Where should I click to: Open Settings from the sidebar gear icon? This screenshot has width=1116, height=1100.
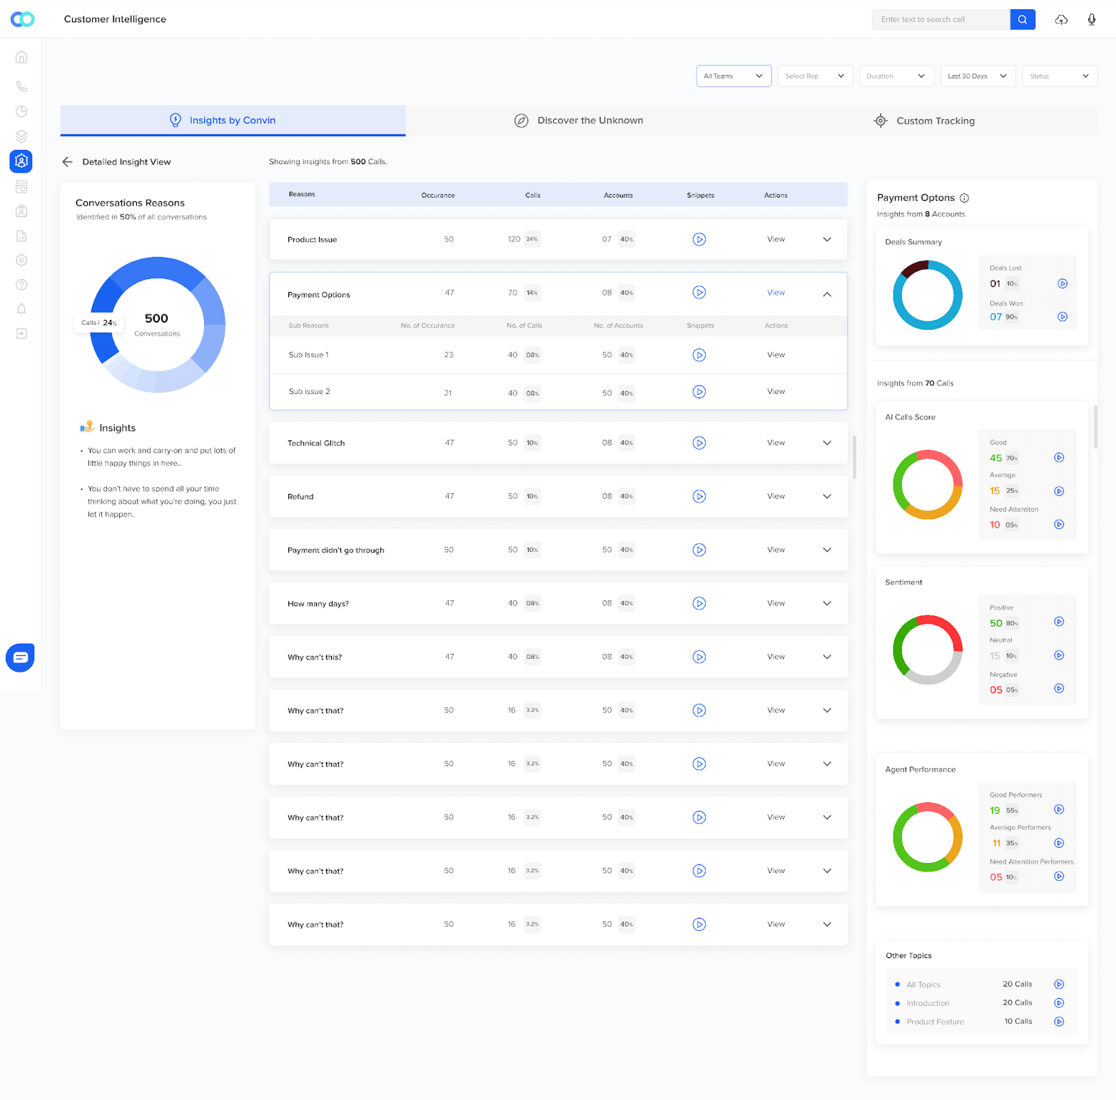tap(21, 260)
